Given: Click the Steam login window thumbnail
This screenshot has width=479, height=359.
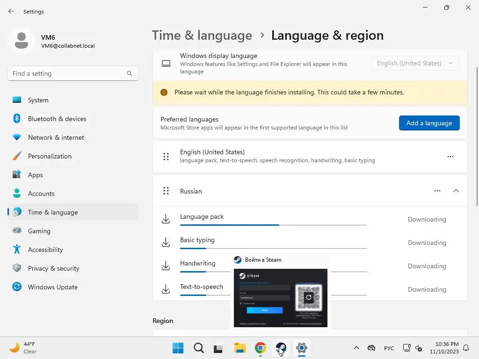Looking at the screenshot, I should [x=281, y=298].
